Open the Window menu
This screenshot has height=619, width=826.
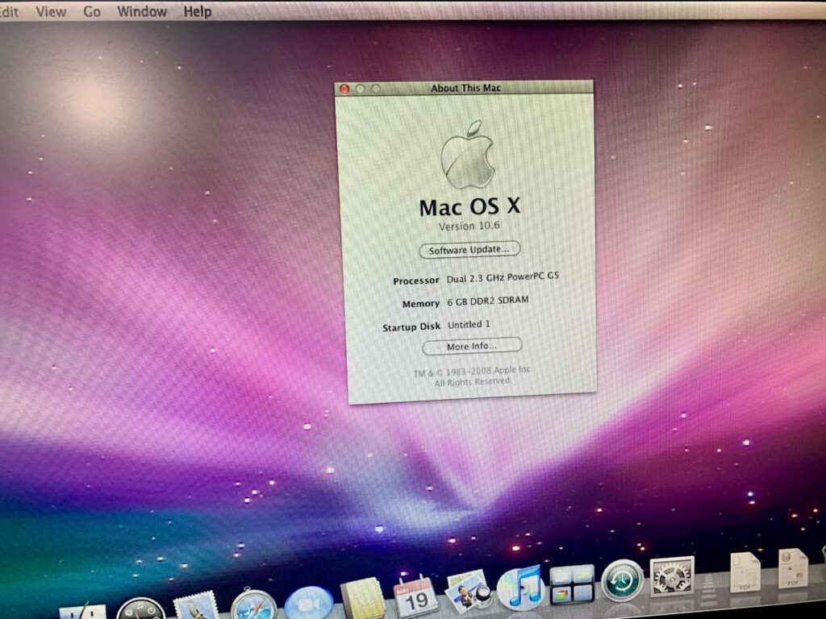point(142,11)
